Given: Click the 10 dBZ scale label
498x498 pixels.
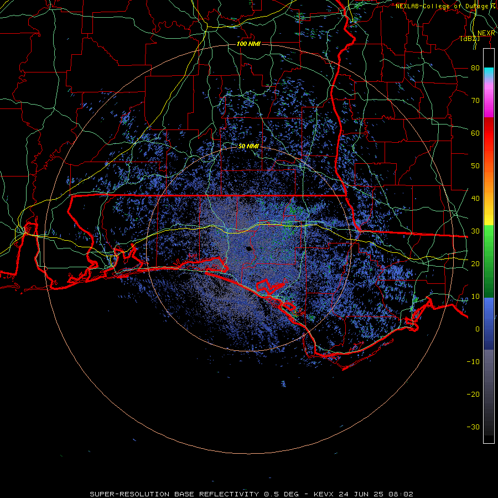Looking at the screenshot, I should click(x=475, y=297).
